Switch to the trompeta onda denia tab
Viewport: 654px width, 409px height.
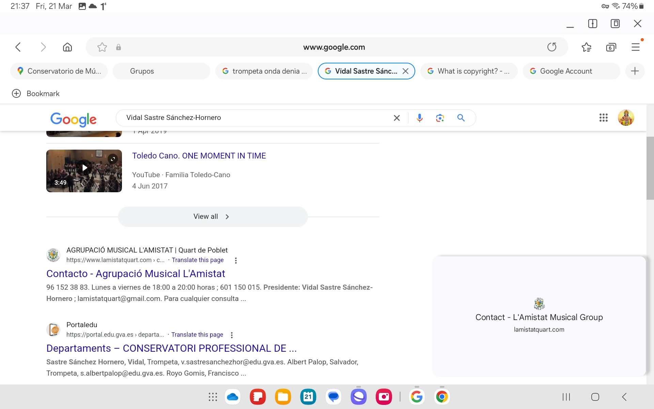tap(264, 71)
